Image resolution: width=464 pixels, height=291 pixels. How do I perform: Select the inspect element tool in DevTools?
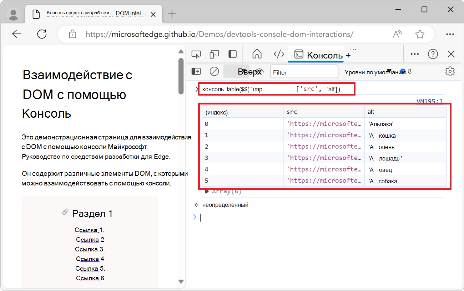(x=196, y=54)
